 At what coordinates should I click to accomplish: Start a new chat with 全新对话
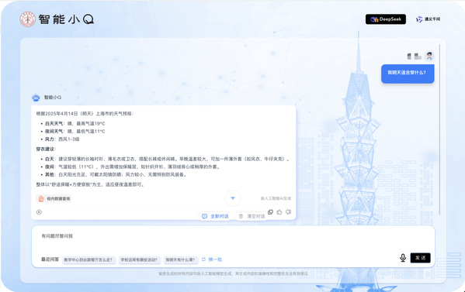click(x=216, y=216)
